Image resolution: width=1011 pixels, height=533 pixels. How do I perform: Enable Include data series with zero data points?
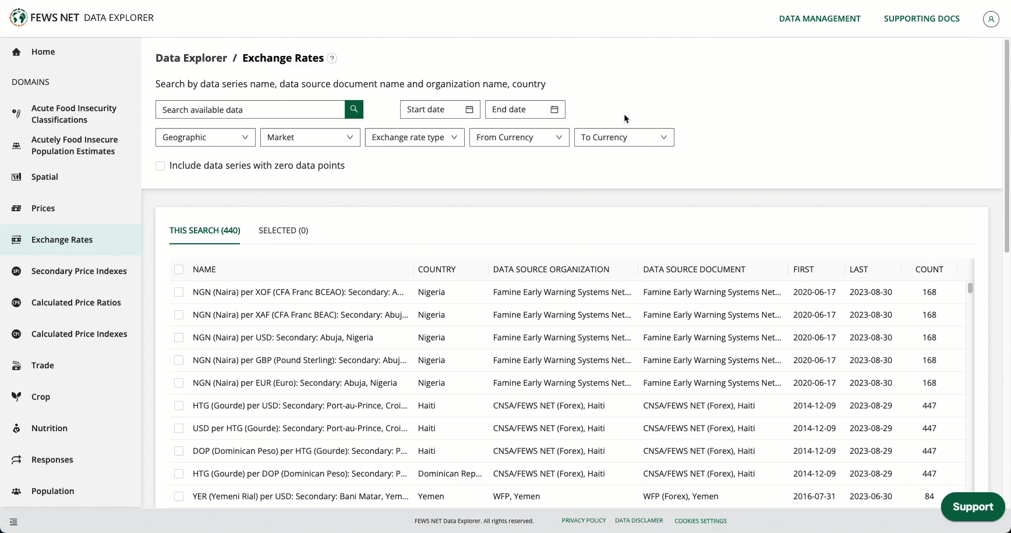coord(160,166)
